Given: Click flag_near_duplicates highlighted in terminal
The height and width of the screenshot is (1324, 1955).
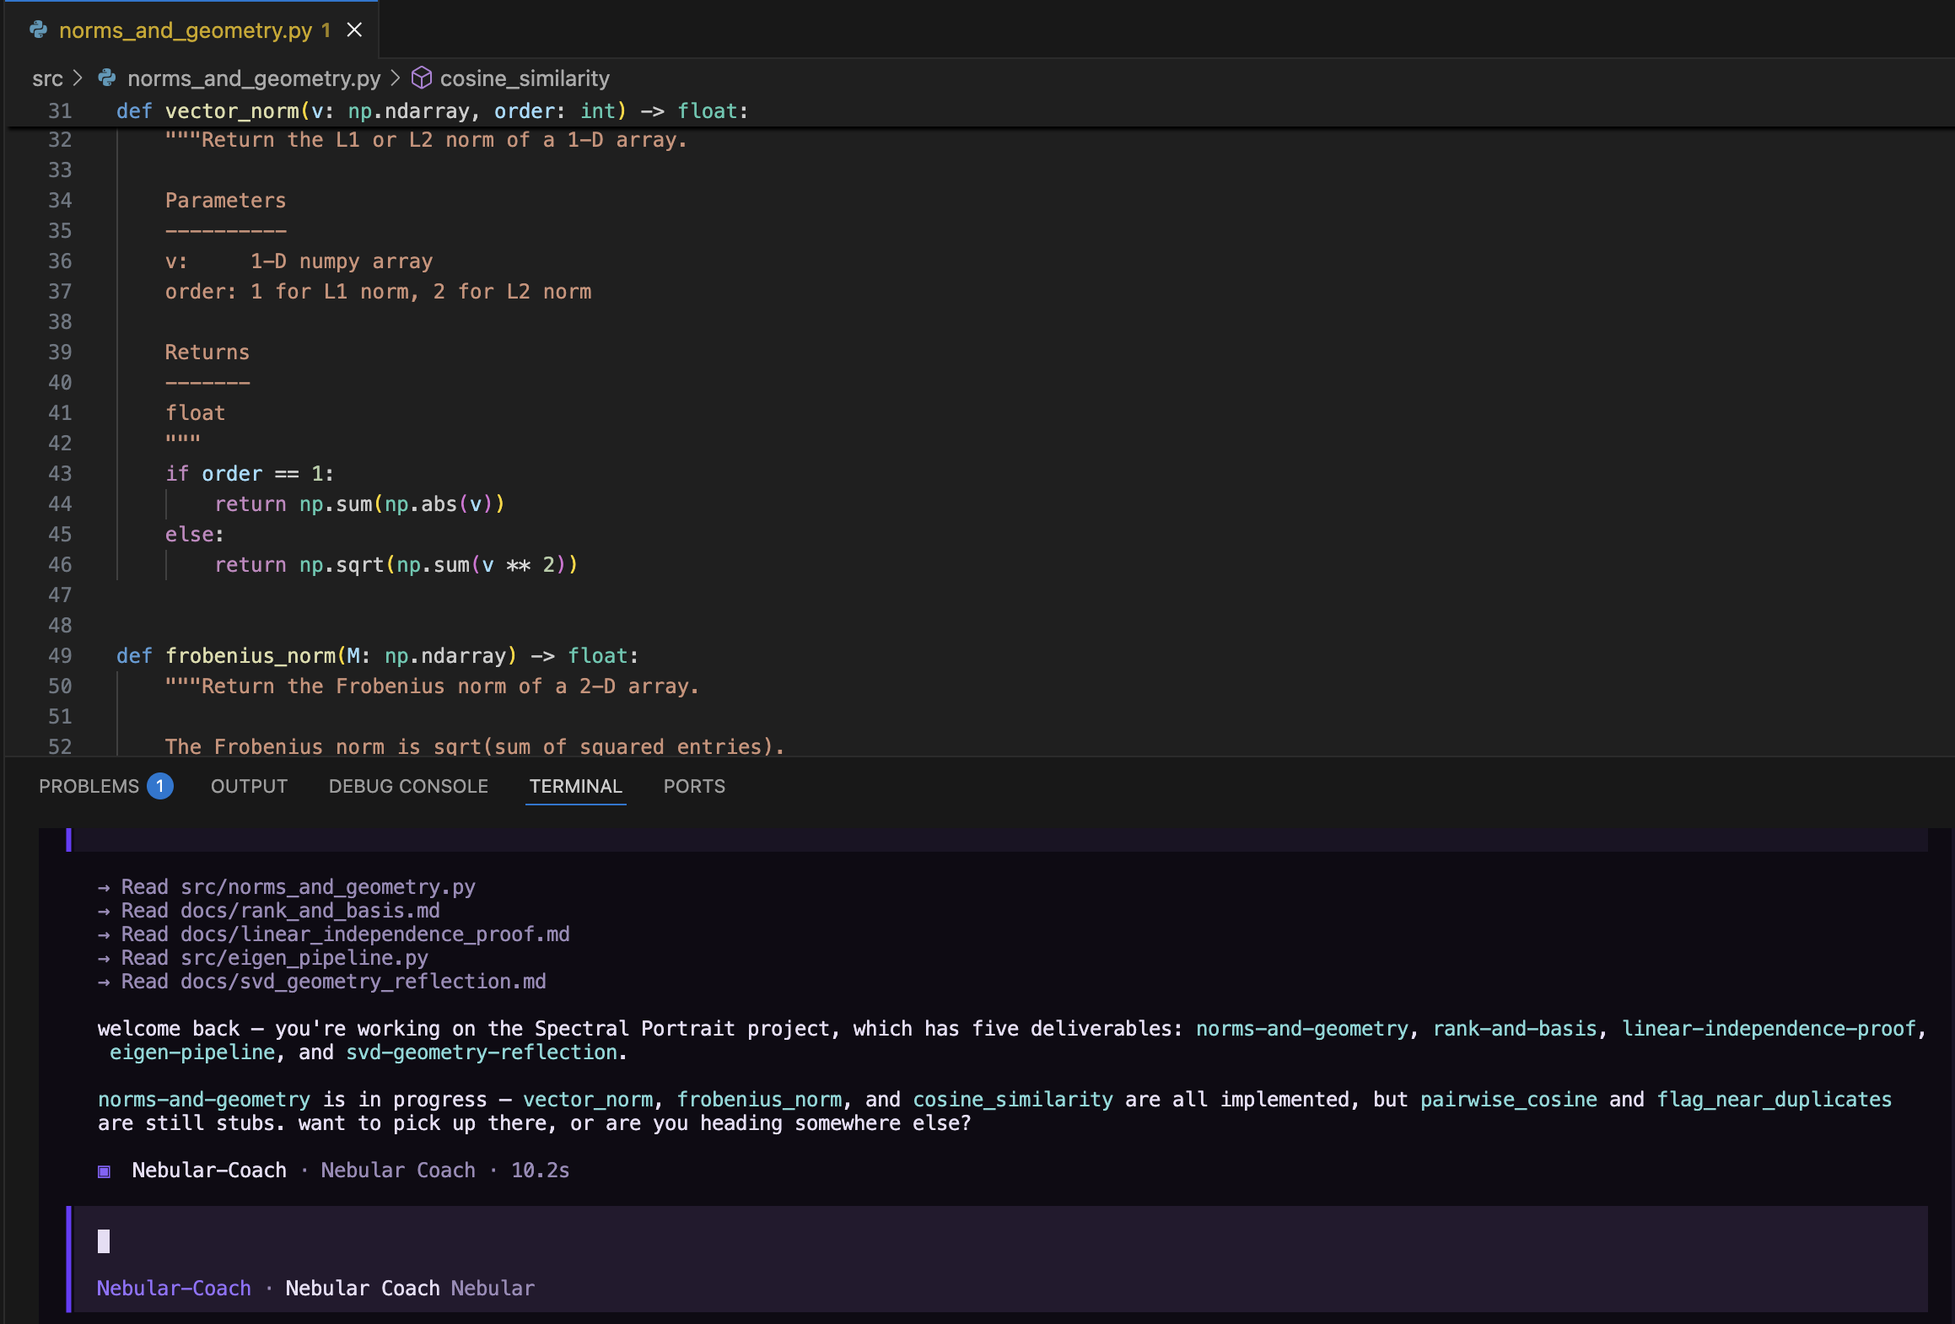Looking at the screenshot, I should pyautogui.click(x=1775, y=1100).
